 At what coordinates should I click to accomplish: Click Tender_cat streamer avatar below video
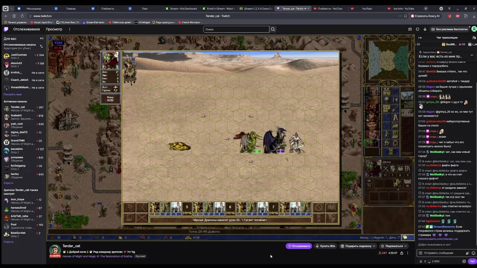pos(55,251)
